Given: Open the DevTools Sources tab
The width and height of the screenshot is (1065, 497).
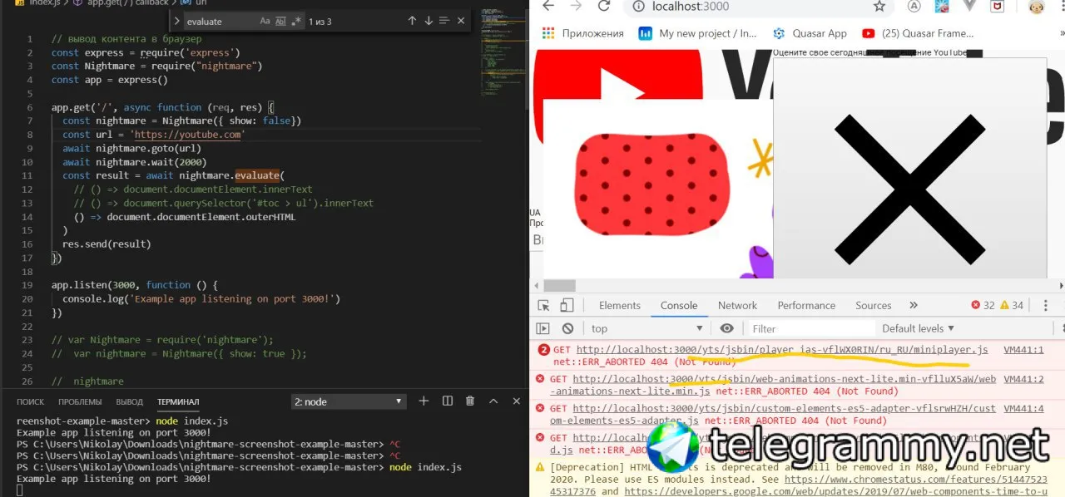Looking at the screenshot, I should [874, 306].
